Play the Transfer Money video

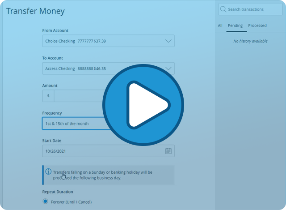[143, 105]
